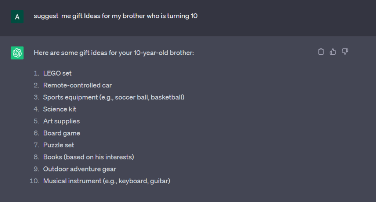The image size is (376, 202).
Task: Click the green user avatar 'A'
Action: (x=17, y=17)
